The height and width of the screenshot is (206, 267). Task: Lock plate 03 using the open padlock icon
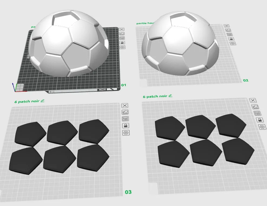125,125
